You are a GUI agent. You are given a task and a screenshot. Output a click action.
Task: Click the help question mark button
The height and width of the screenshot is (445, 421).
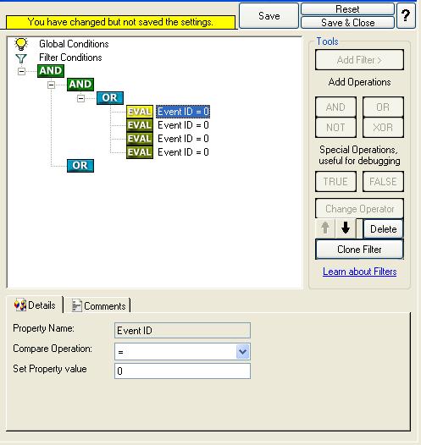(x=406, y=15)
